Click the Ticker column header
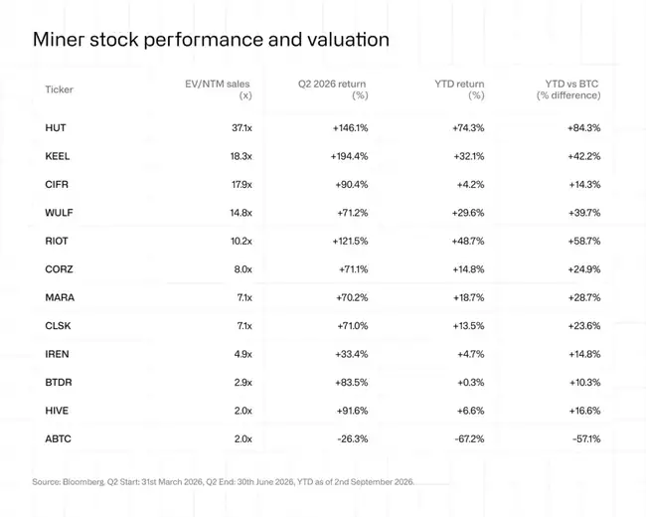 (x=59, y=89)
